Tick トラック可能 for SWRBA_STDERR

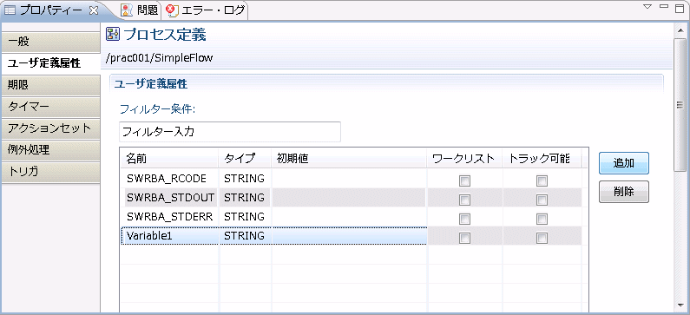[542, 219]
